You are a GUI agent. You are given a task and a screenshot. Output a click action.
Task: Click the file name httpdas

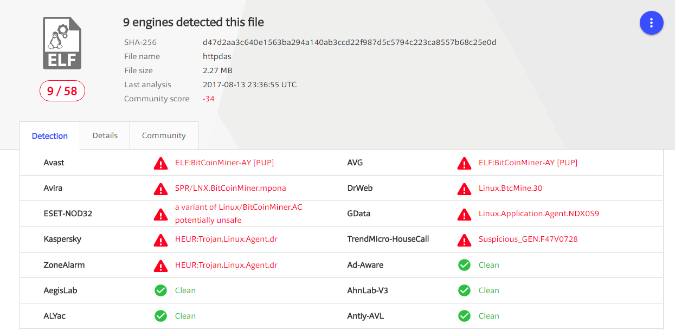tap(217, 56)
